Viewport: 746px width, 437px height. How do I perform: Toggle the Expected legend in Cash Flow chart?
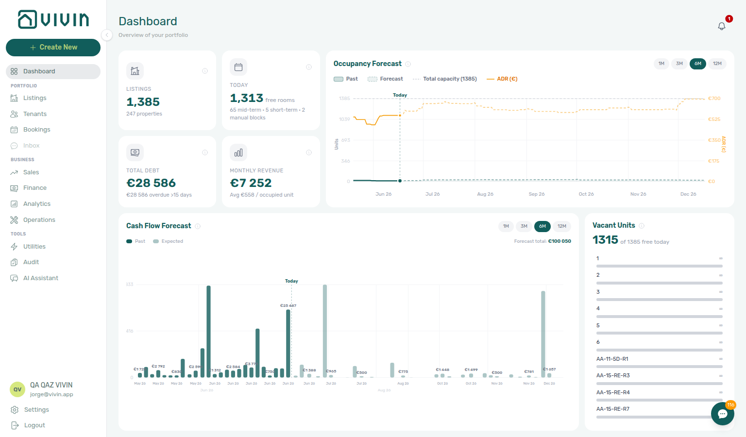pyautogui.click(x=168, y=241)
